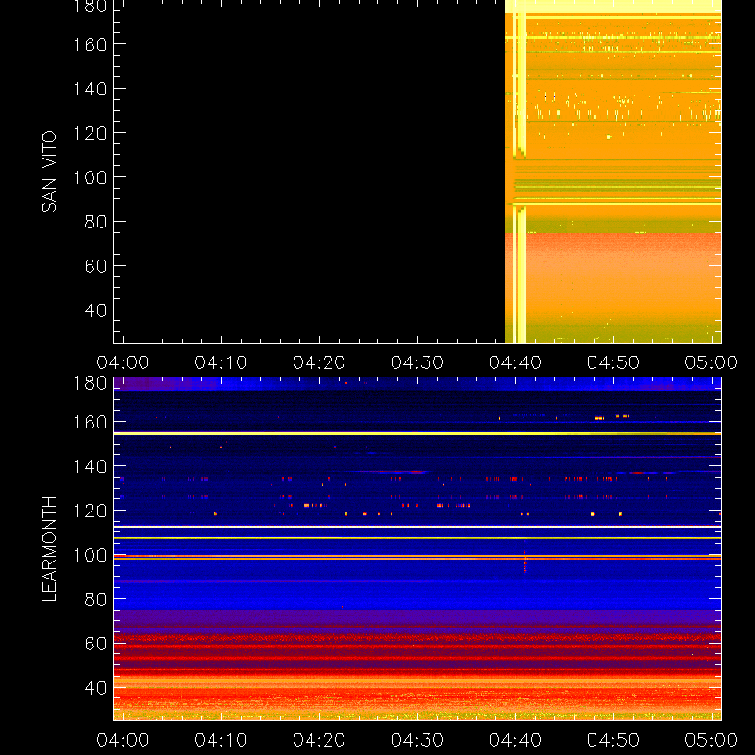Select the 40 tick label on LEARMONTH plot
Screen dimensions: 755x755
pos(95,688)
